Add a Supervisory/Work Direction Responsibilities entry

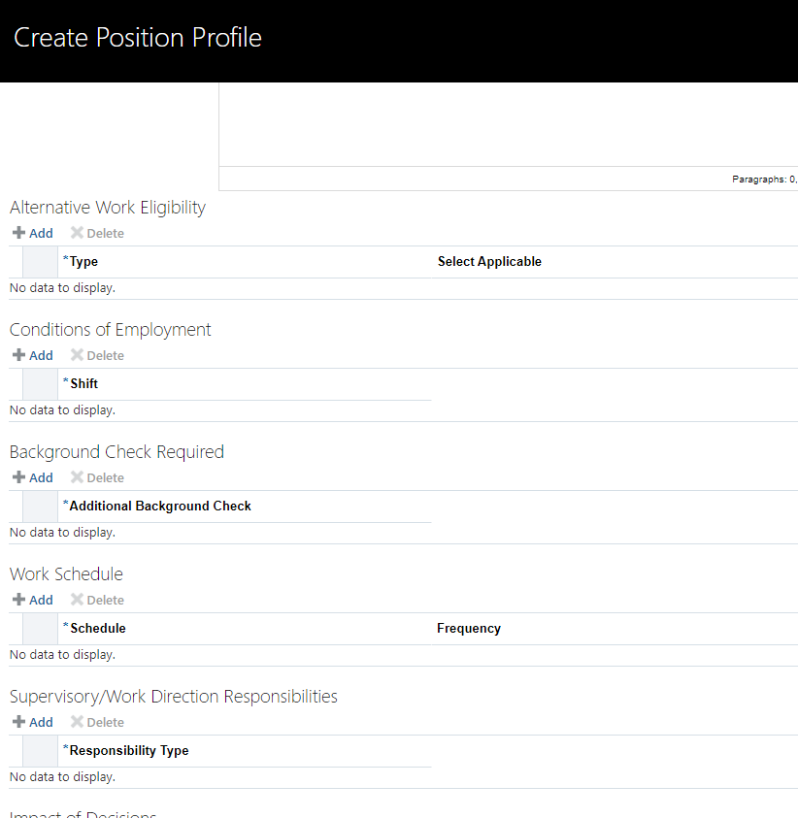[x=32, y=722]
